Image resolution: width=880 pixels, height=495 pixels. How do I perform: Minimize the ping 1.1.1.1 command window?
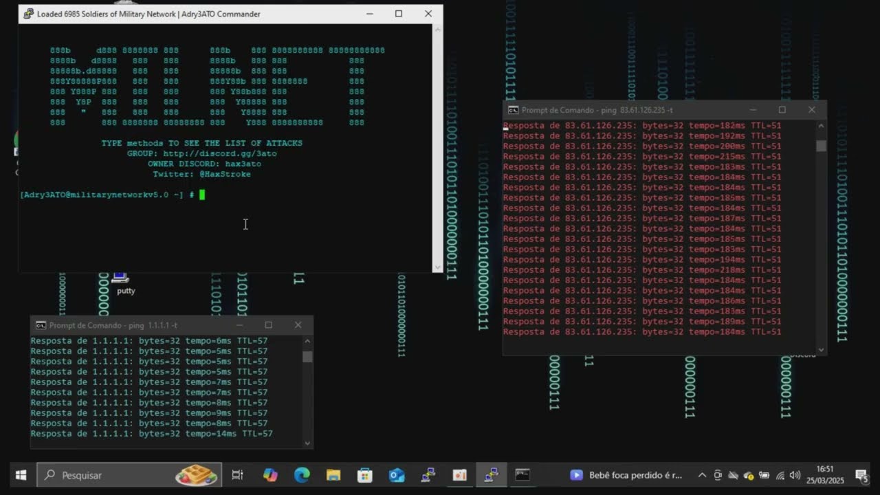point(239,325)
